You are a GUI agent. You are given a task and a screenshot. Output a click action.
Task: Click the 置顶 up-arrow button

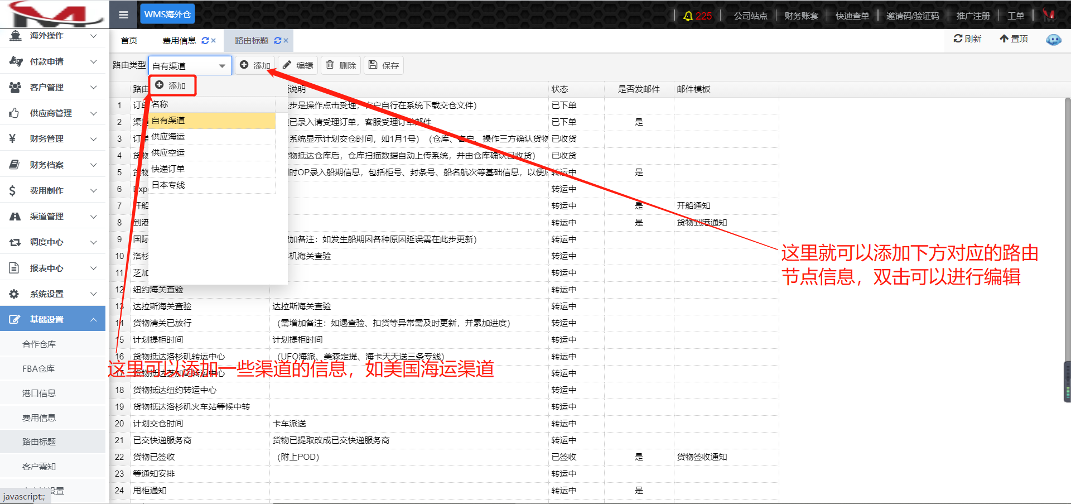click(x=1014, y=39)
